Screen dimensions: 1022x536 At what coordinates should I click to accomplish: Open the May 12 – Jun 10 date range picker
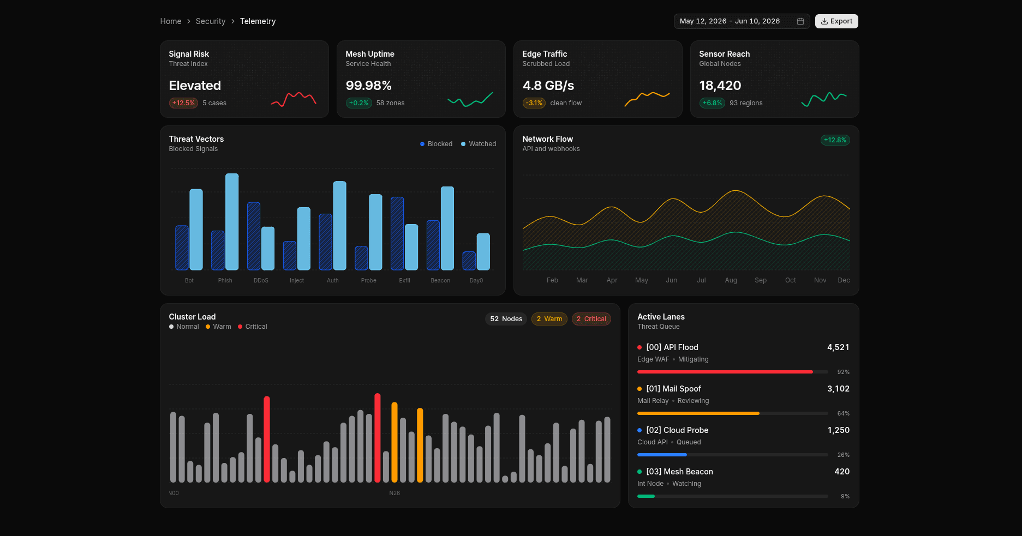click(742, 21)
